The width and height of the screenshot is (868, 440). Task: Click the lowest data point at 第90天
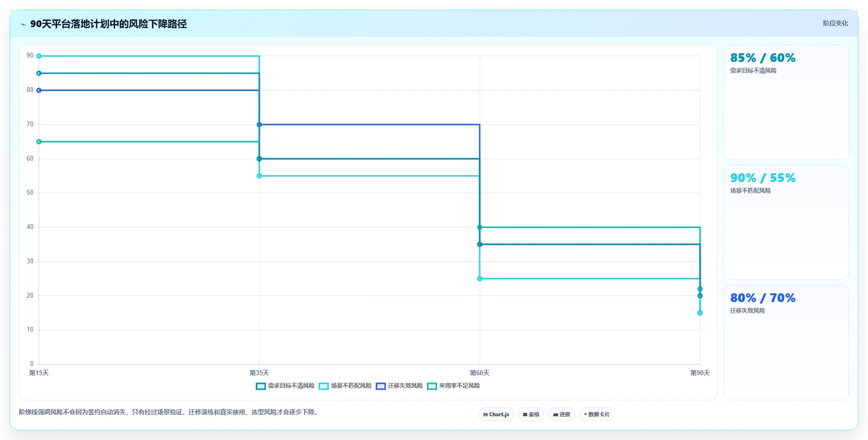tap(700, 313)
